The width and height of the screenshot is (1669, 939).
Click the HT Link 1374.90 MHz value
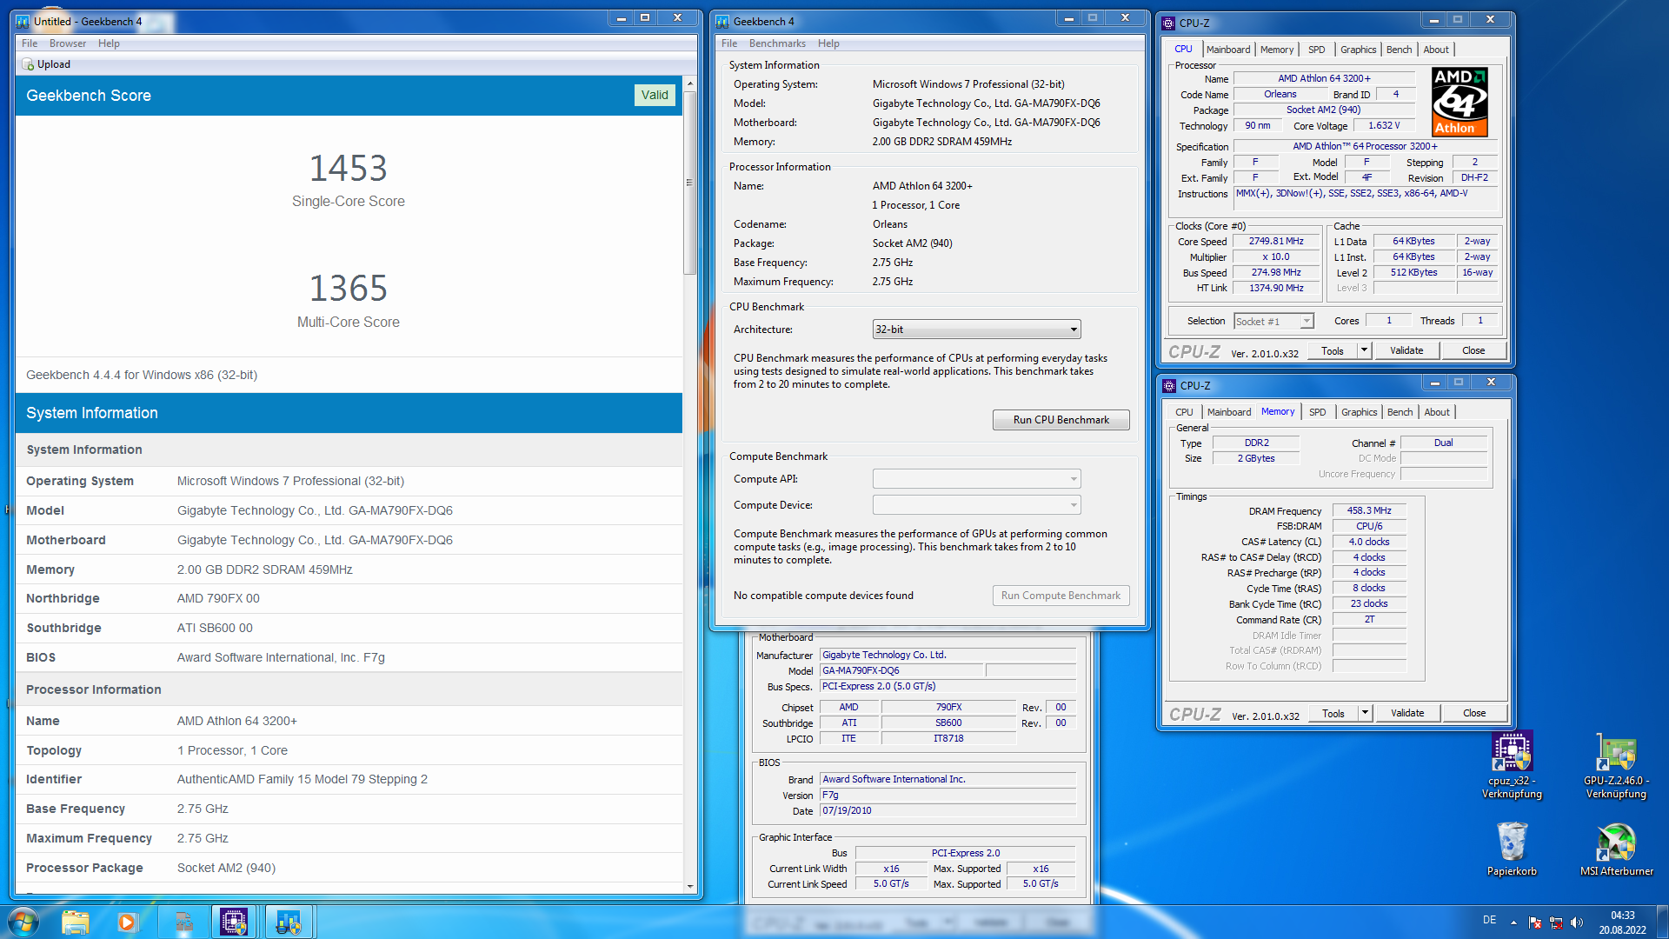click(1276, 288)
